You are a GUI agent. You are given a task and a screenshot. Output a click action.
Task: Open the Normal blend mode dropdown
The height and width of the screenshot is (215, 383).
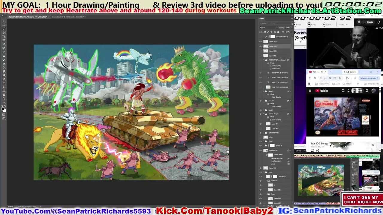point(268,28)
